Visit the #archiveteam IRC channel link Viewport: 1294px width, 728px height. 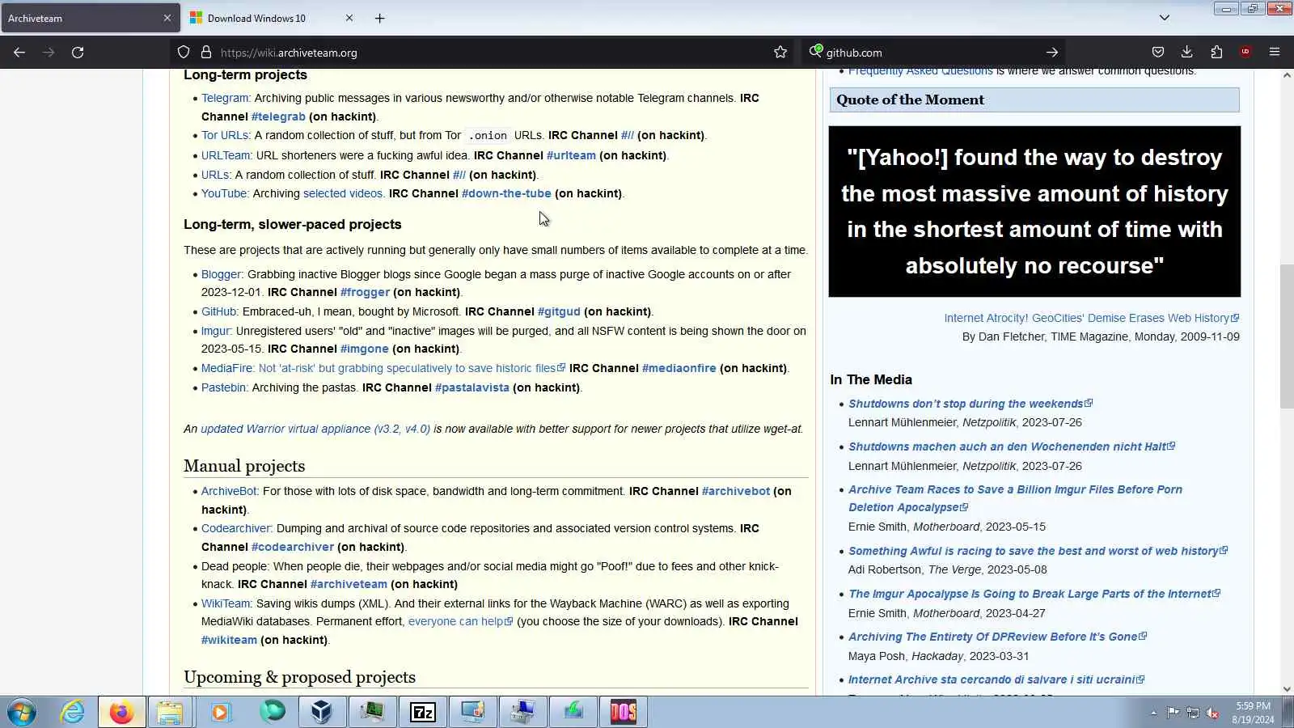pos(349,584)
